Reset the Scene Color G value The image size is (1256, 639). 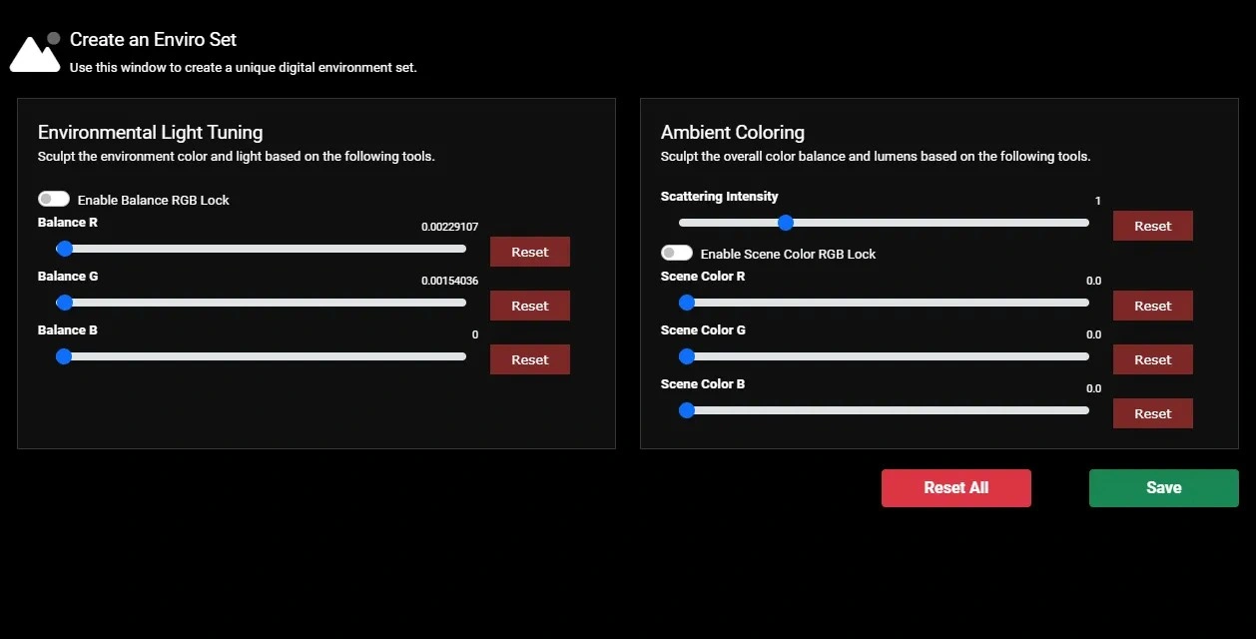coord(1153,359)
